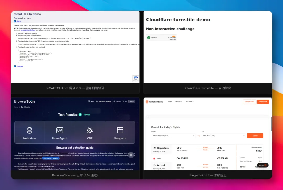Select the Navigator window icon
This screenshot has height=190, width=283.
[x=120, y=130]
